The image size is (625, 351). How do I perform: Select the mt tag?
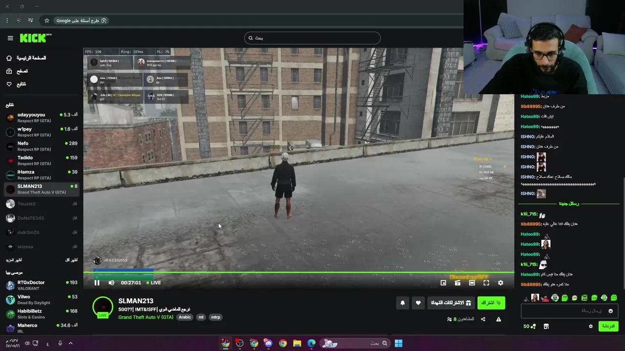pyautogui.click(x=201, y=317)
